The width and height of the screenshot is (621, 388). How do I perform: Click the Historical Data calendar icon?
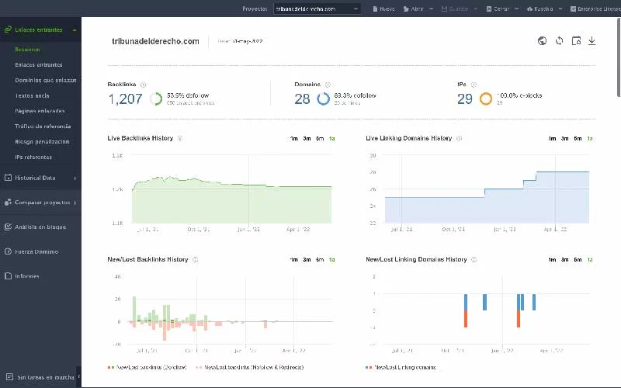pyautogui.click(x=8, y=178)
